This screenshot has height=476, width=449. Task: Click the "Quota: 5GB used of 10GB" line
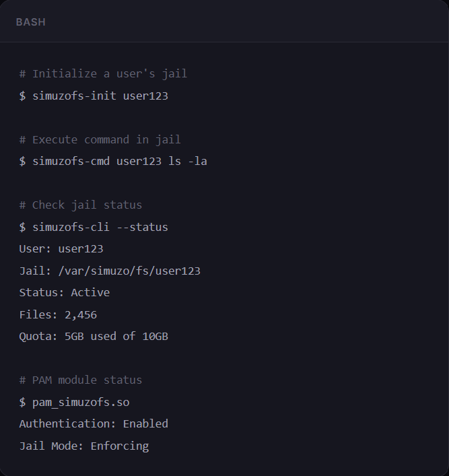[x=94, y=337]
